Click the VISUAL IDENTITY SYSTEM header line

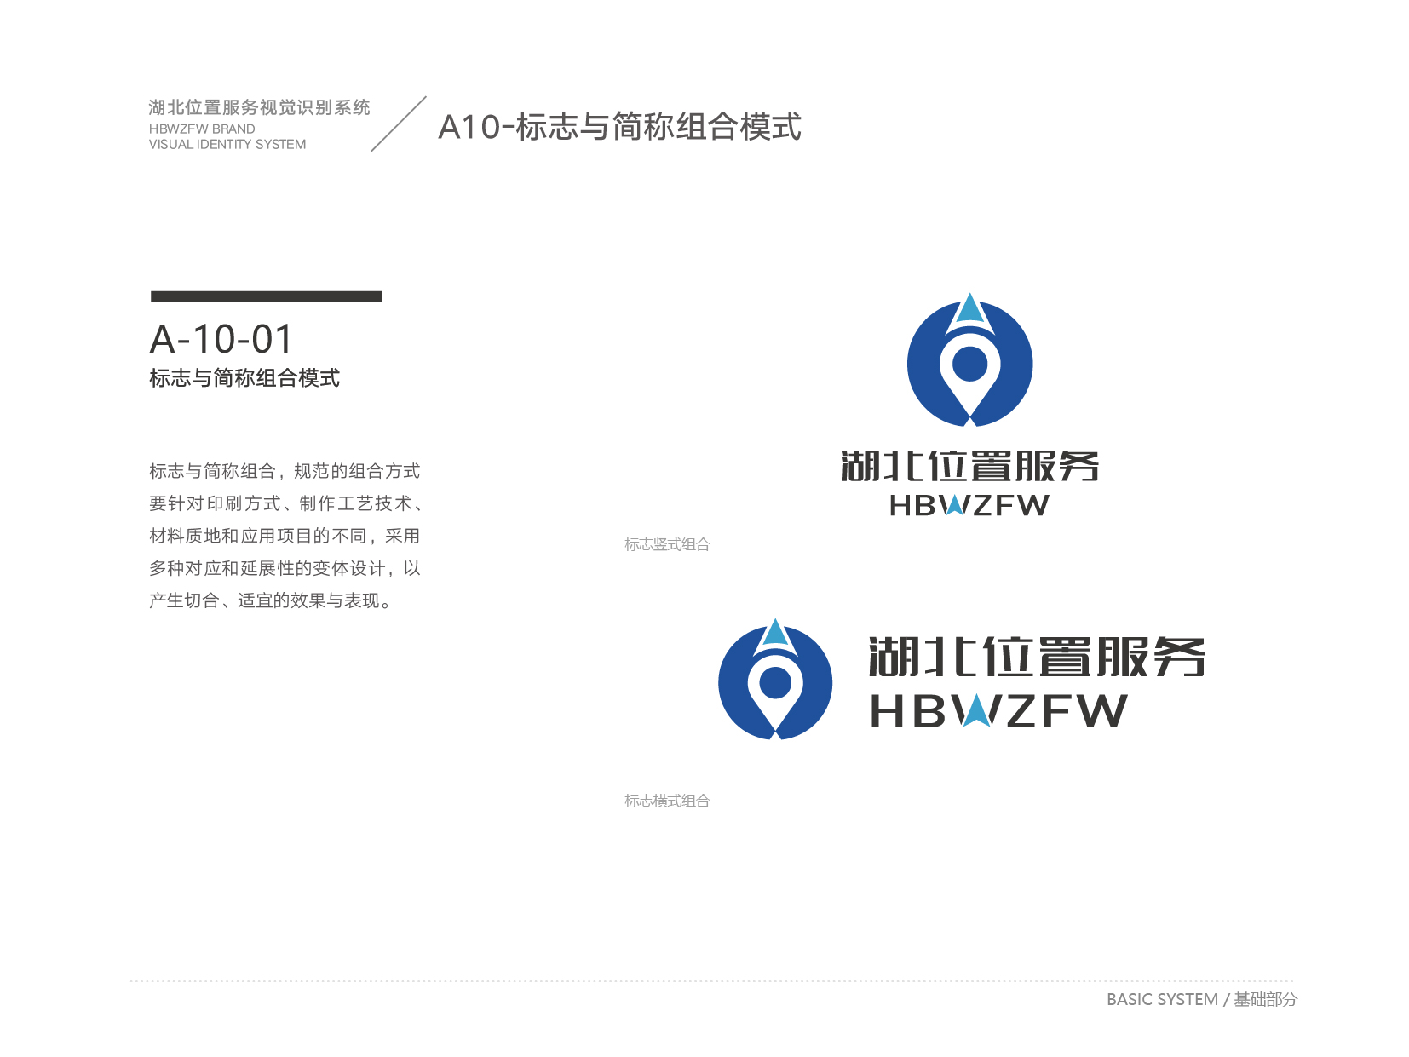pos(227,144)
